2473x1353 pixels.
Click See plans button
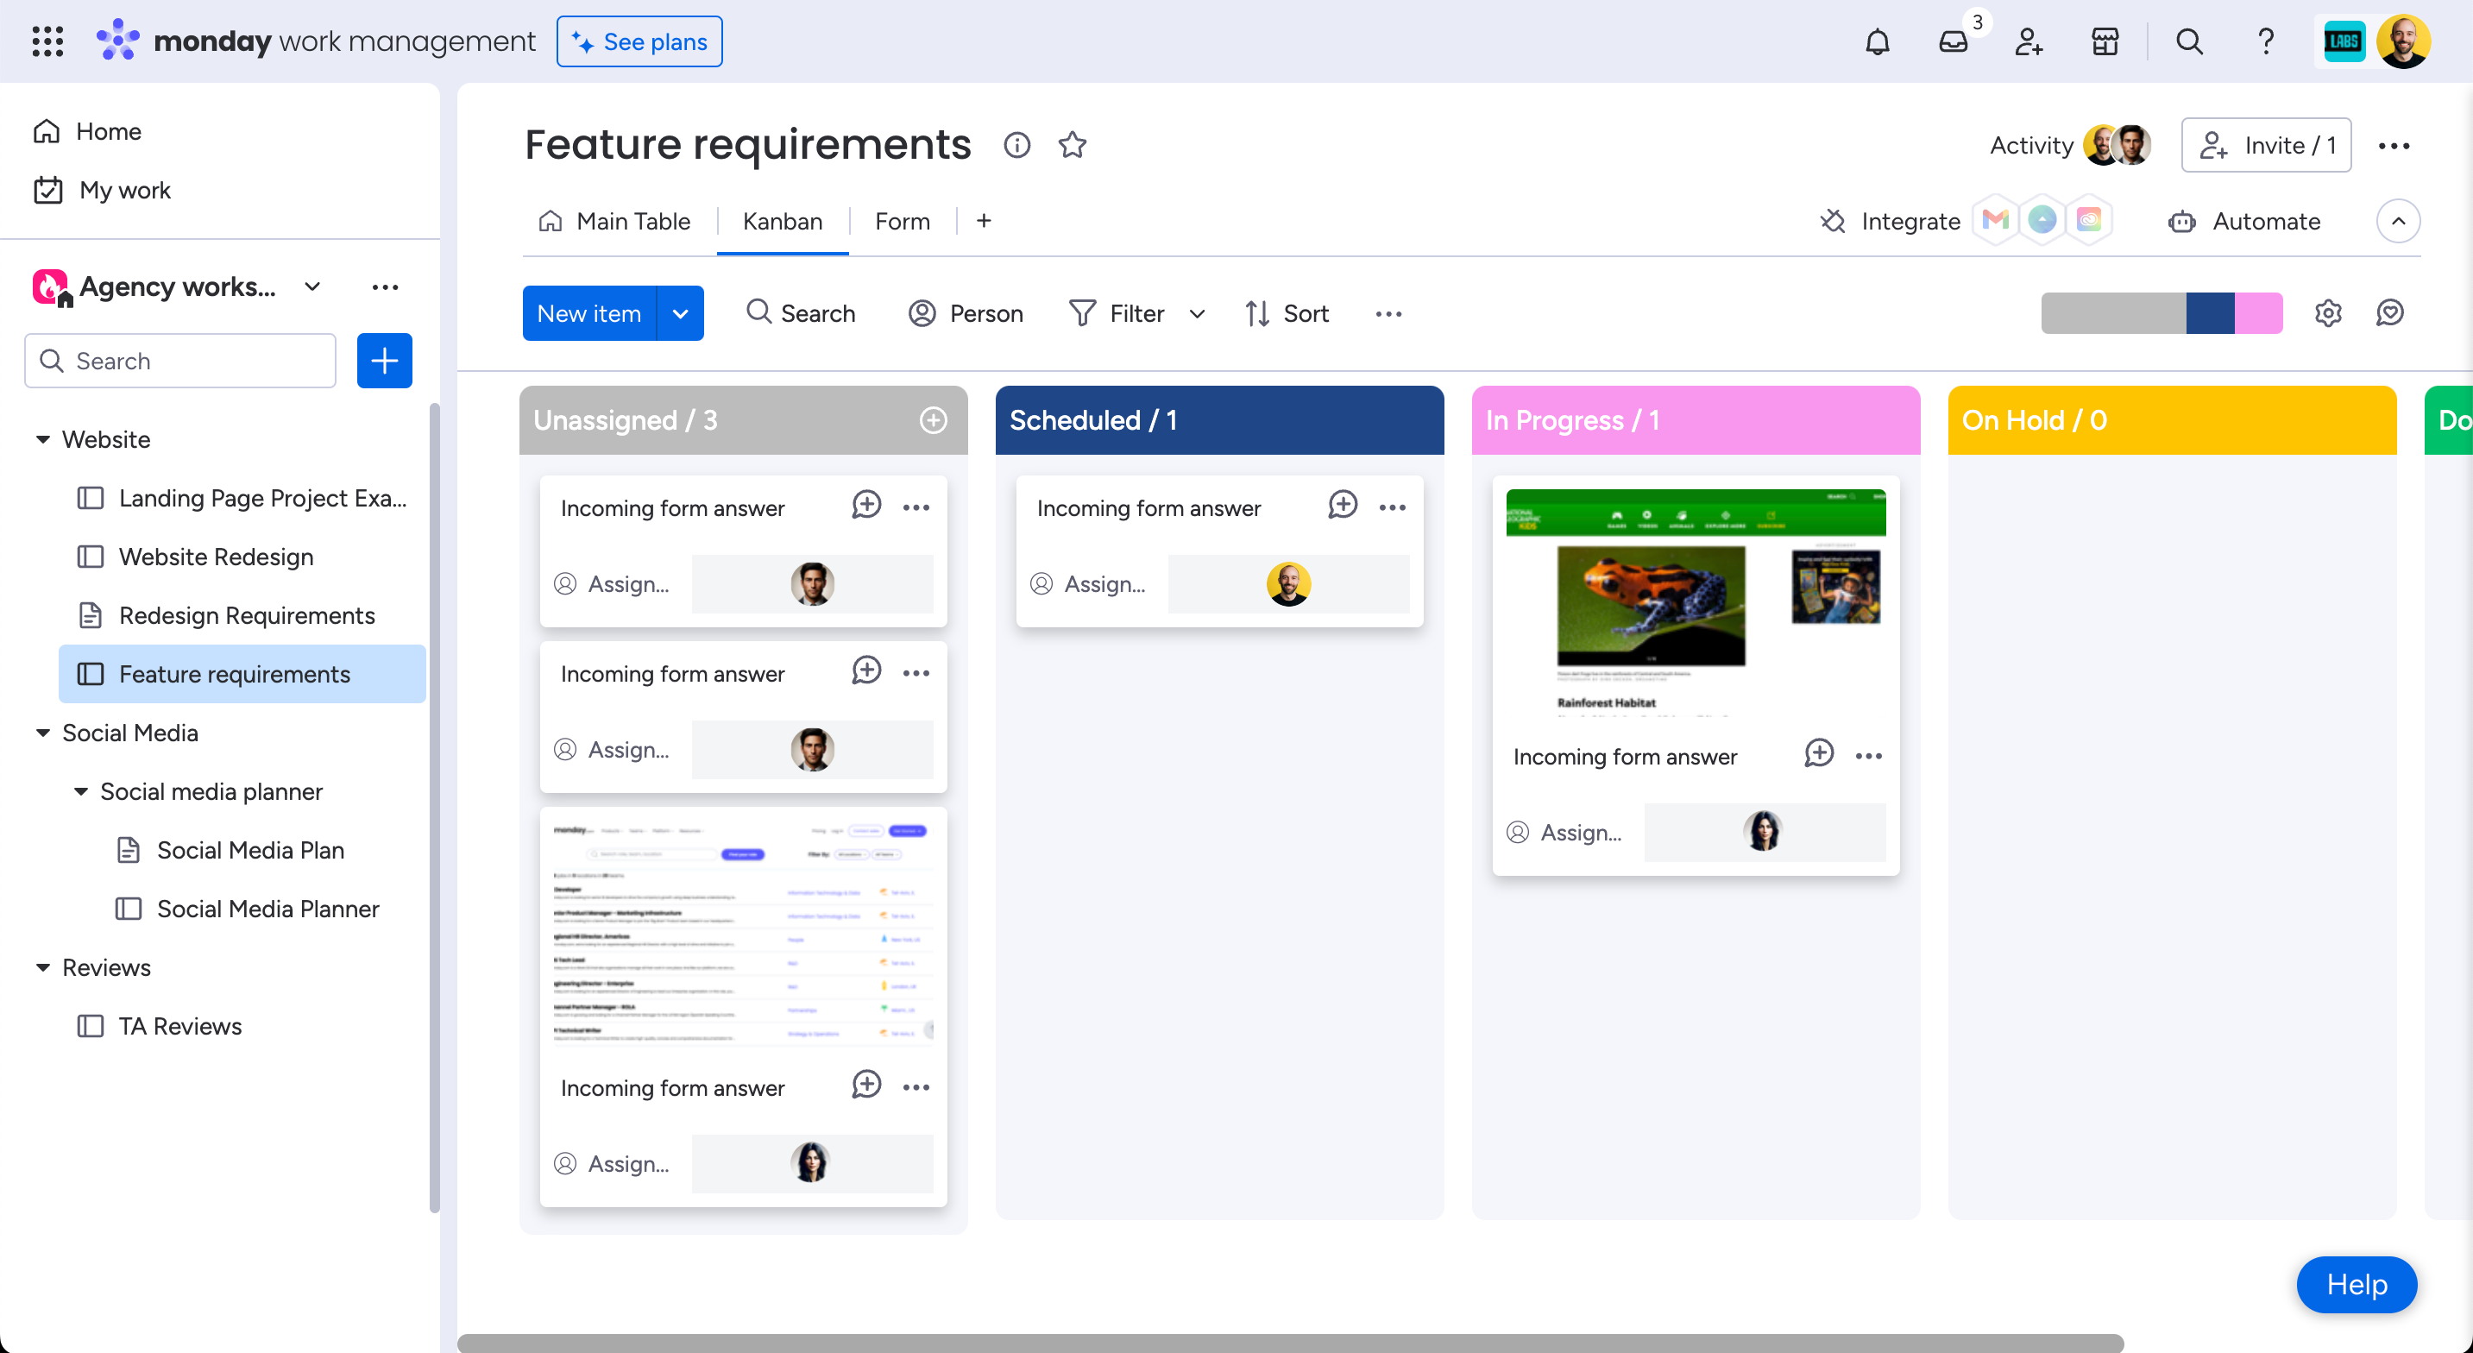click(639, 41)
